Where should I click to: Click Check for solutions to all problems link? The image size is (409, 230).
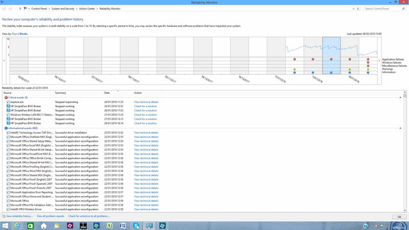point(89,216)
